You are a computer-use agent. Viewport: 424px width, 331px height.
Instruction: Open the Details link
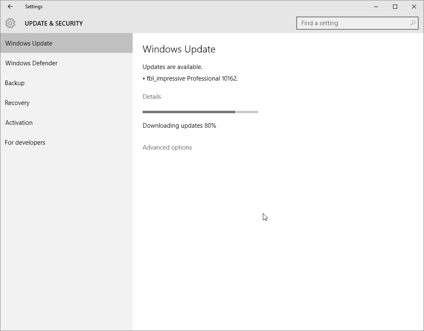pos(152,97)
